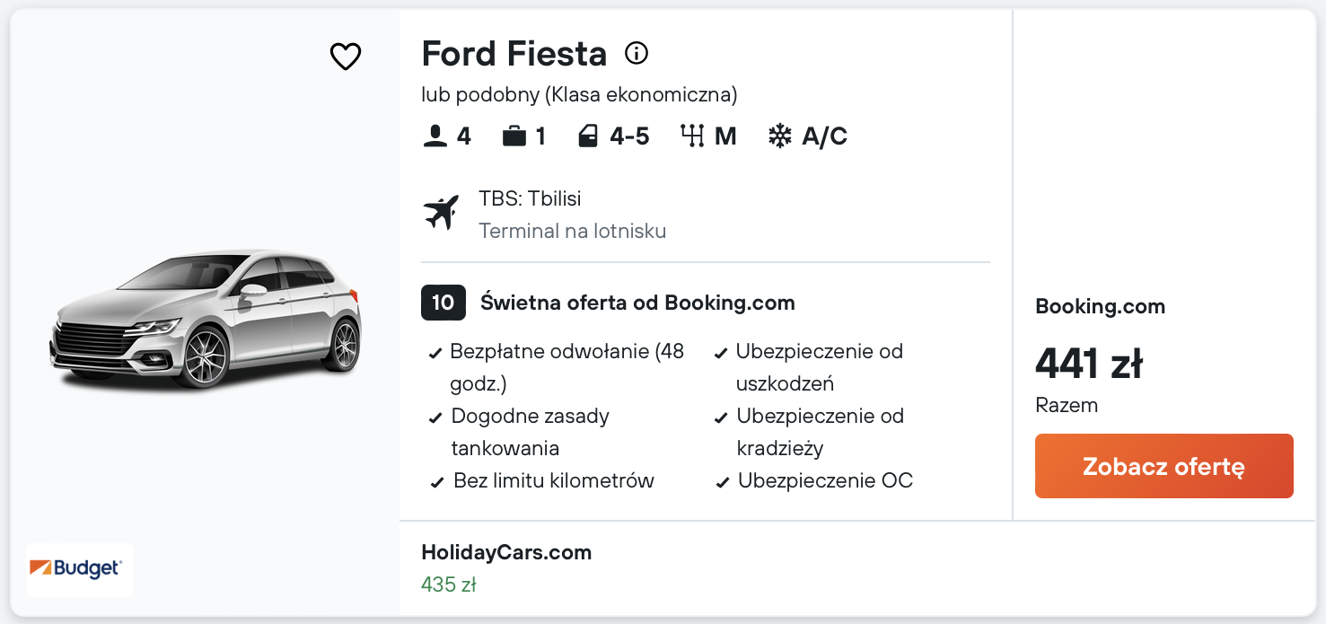
Task: Select the 435 zł price
Action: 448,584
